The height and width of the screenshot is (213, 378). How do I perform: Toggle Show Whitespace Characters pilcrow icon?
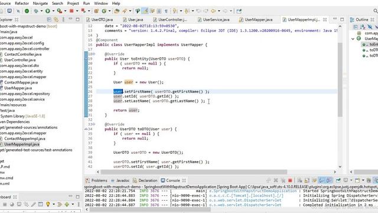[166, 11]
